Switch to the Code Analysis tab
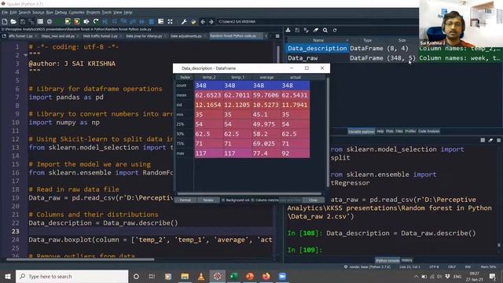Viewport: 503px width, 283px height. (429, 131)
